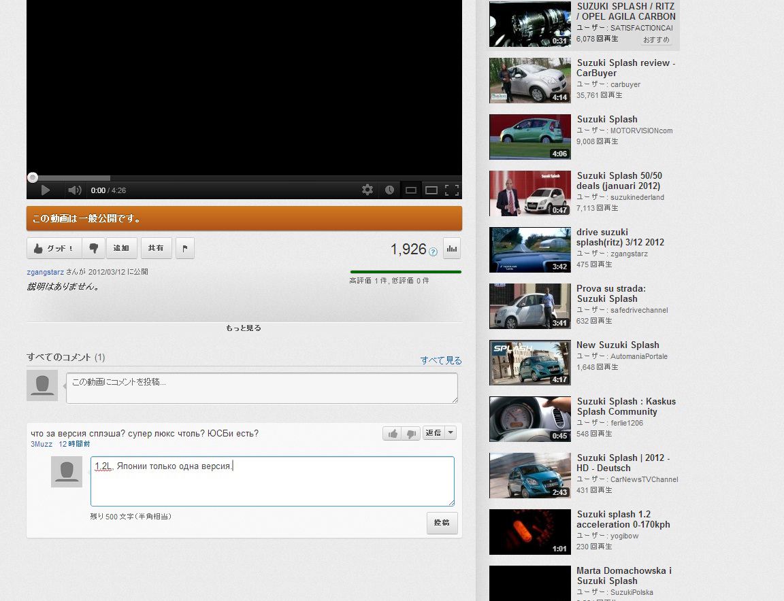Dislike the video with the thumbs-down
This screenshot has width=784, height=601.
tap(93, 248)
